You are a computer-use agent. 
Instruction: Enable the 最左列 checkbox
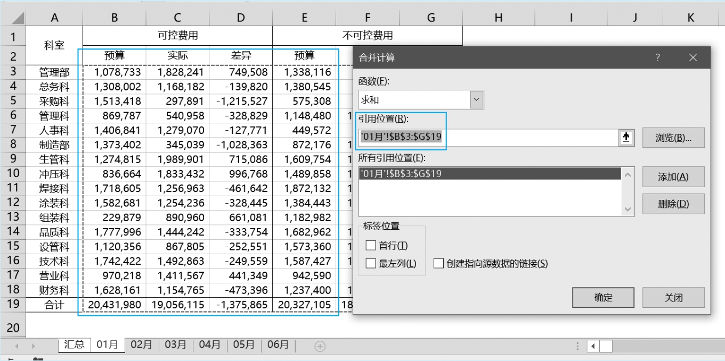pos(371,263)
